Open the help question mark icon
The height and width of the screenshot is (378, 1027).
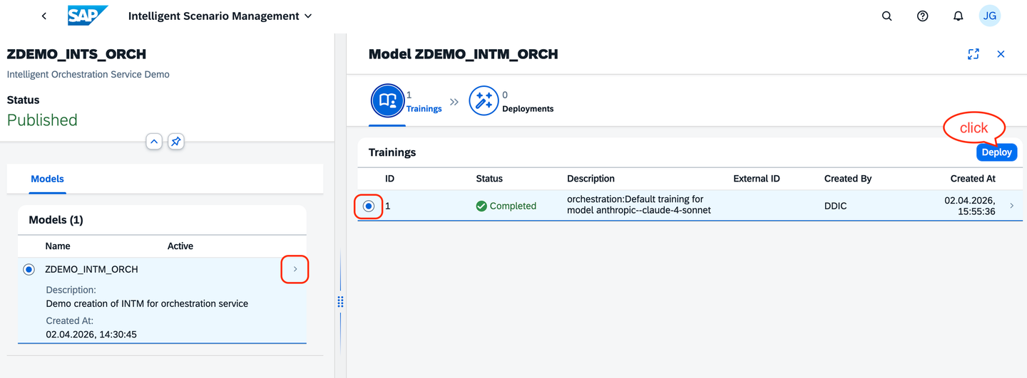(x=922, y=16)
